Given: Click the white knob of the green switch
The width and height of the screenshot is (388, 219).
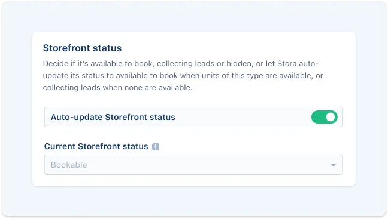Looking at the screenshot, I should coord(331,117).
